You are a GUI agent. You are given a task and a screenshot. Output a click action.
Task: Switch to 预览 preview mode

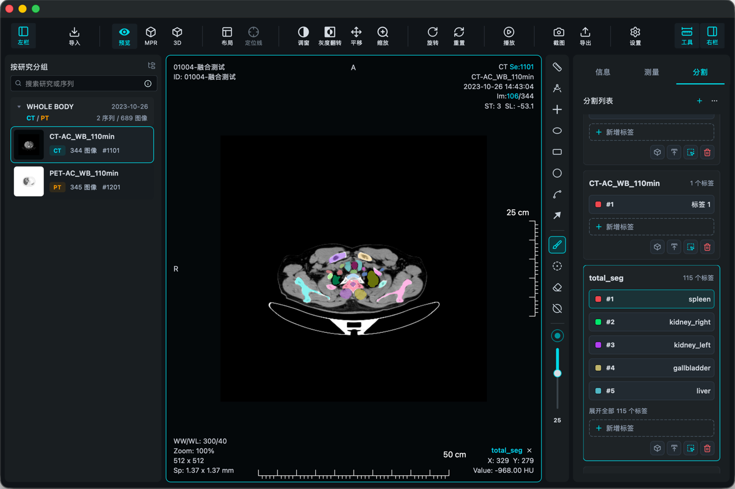tap(125, 36)
